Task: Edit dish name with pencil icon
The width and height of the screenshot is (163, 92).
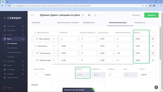Action: pyautogui.click(x=83, y=15)
